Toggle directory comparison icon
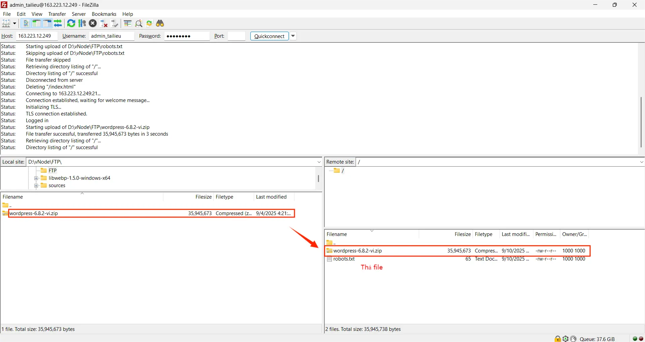Viewport: 645px width, 342px height. pos(138,23)
